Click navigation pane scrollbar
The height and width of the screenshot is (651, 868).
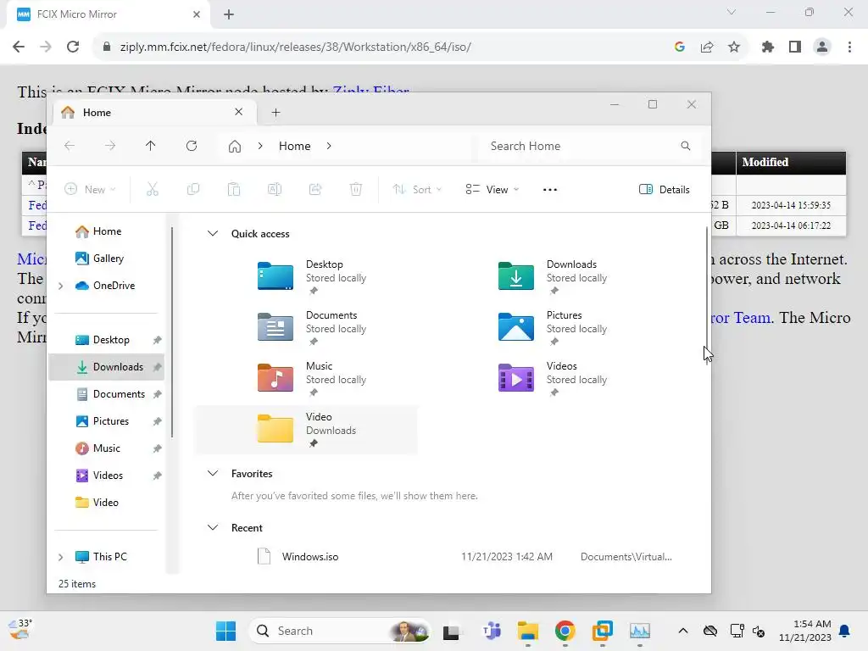pyautogui.click(x=171, y=332)
